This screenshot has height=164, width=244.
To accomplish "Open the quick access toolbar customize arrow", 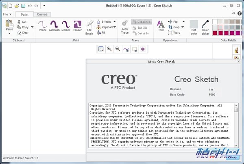I will pyautogui.click(x=44, y=6).
